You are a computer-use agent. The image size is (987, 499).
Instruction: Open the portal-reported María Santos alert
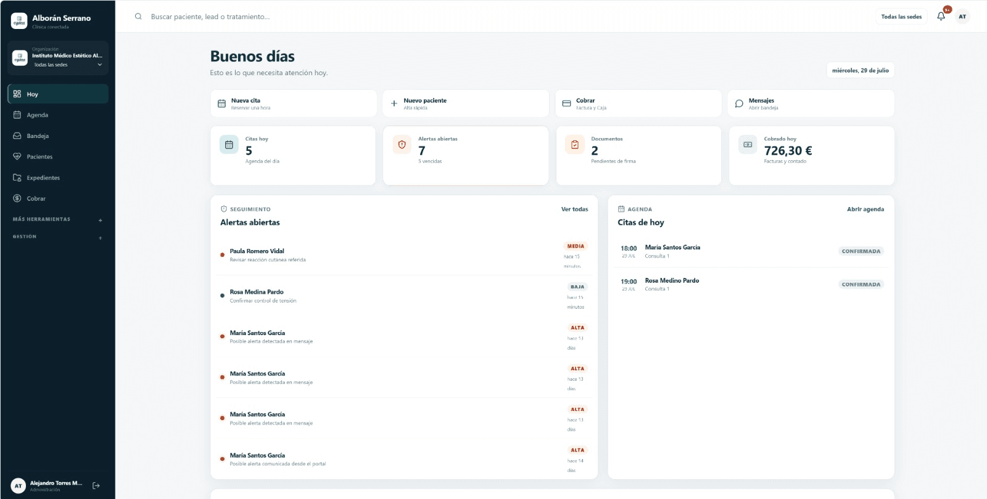404,459
